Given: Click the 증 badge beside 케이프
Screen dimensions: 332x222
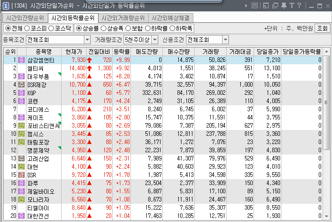Looking at the screenshot, I should (x=21, y=118).
